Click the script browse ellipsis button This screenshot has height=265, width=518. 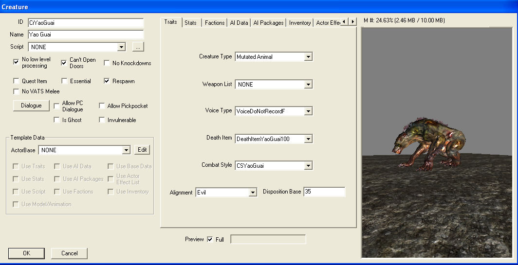click(x=138, y=47)
